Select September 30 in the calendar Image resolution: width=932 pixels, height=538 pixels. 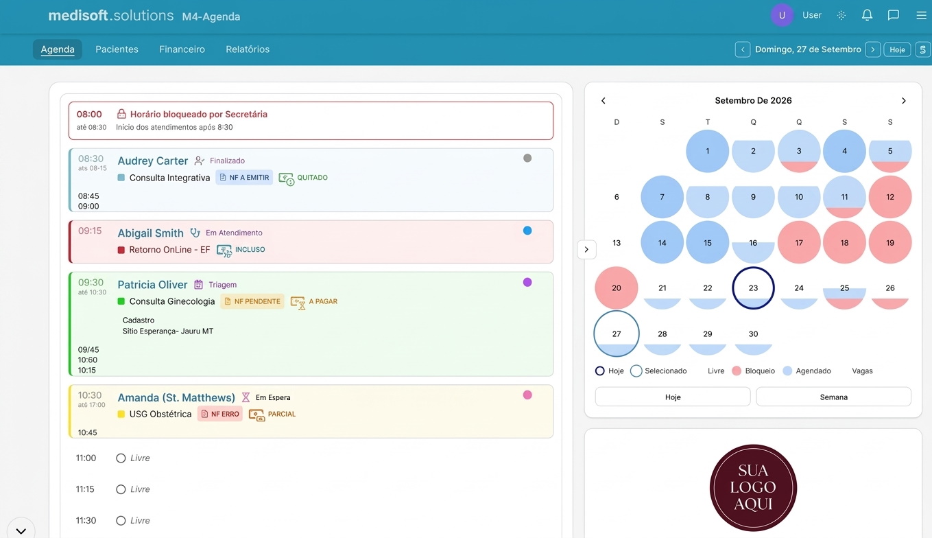[x=753, y=334]
